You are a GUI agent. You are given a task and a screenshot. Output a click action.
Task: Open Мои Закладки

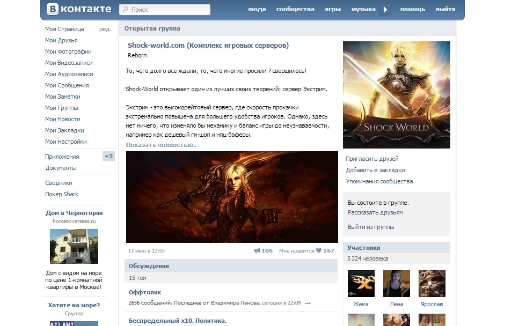point(64,130)
